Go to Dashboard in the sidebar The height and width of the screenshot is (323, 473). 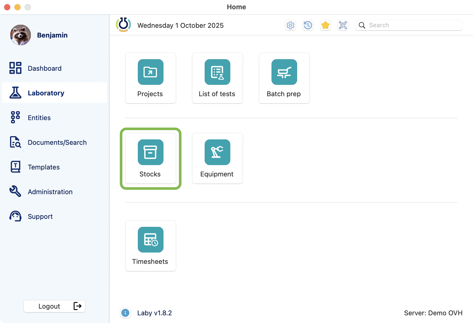44,68
